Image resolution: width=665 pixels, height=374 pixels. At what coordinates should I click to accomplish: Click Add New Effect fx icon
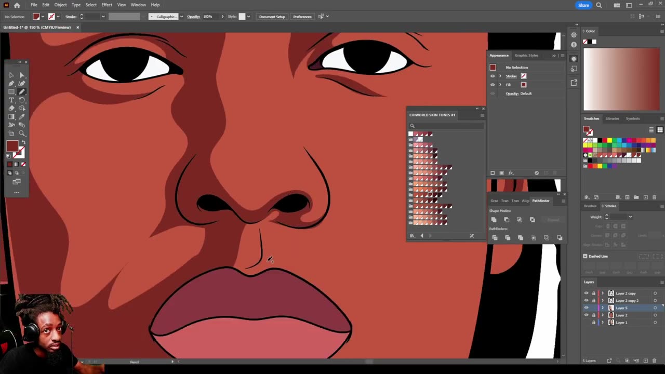pos(511,173)
